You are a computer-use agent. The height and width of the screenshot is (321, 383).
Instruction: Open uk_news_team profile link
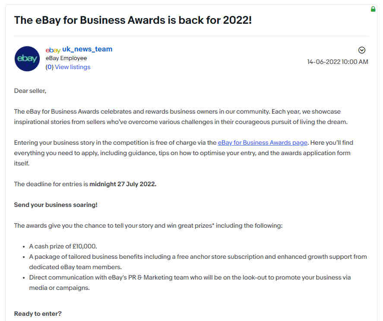pyautogui.click(x=87, y=49)
